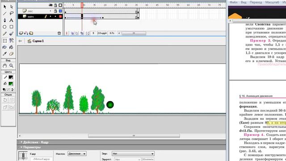Toggle outline red square of мяч layer

[x=60, y=17]
